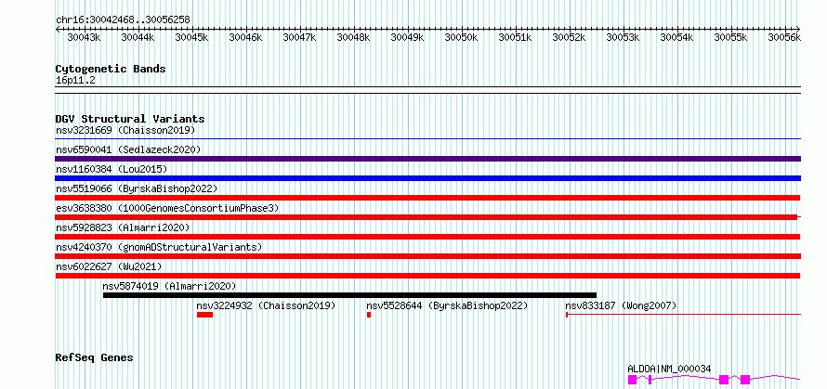Click the tiny red nsv5528644 variant marker
The image size is (827, 389).
click(369, 315)
